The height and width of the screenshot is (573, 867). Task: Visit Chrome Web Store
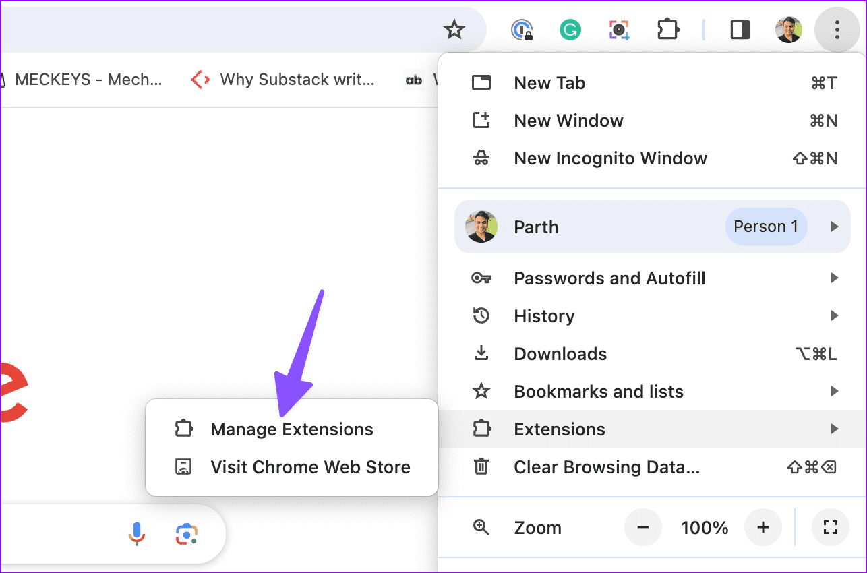(310, 466)
